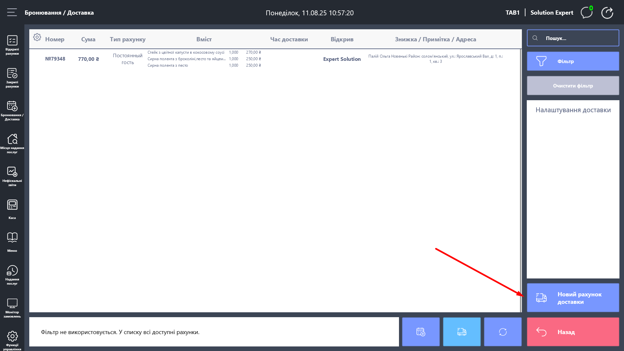Create Новий рахунок доставки
The image size is (624, 351).
pos(573,298)
